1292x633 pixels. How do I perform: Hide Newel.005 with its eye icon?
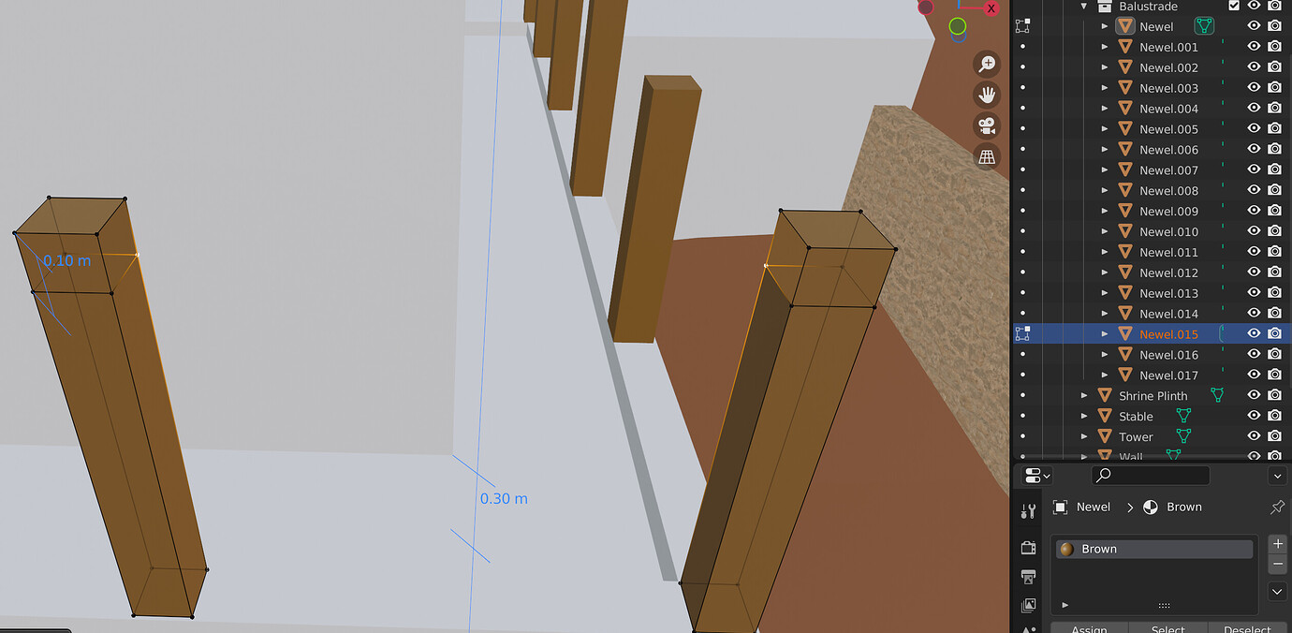(x=1254, y=129)
